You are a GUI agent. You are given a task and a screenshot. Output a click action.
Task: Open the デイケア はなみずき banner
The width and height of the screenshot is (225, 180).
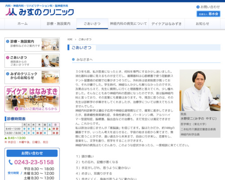(32, 99)
